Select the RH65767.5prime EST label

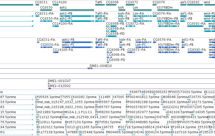click(108, 107)
